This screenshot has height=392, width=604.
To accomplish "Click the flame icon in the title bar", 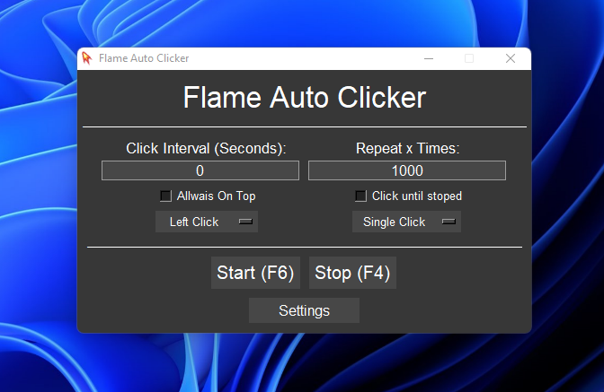I will (x=87, y=58).
